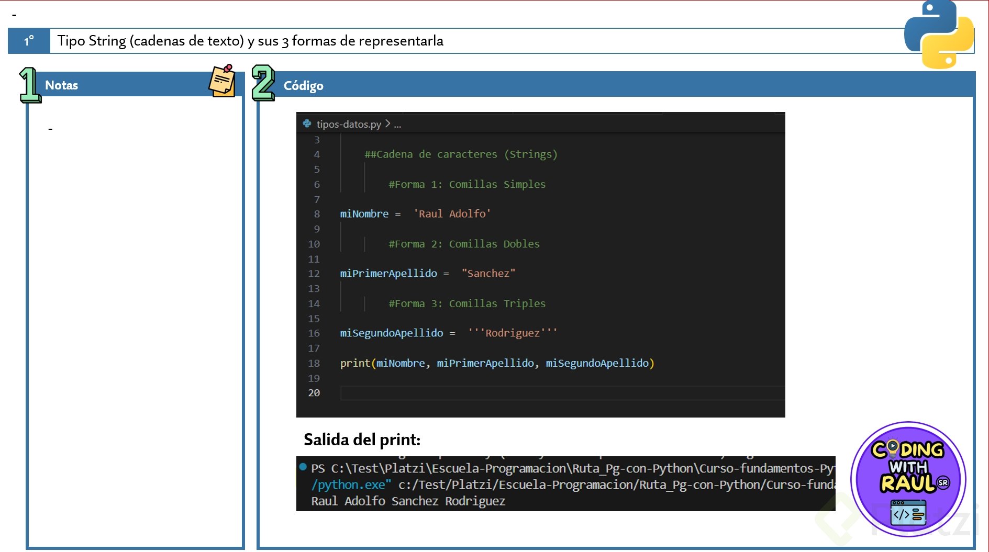The height and width of the screenshot is (552, 989).
Task: Click the blue 1° slide number box
Action: point(29,41)
